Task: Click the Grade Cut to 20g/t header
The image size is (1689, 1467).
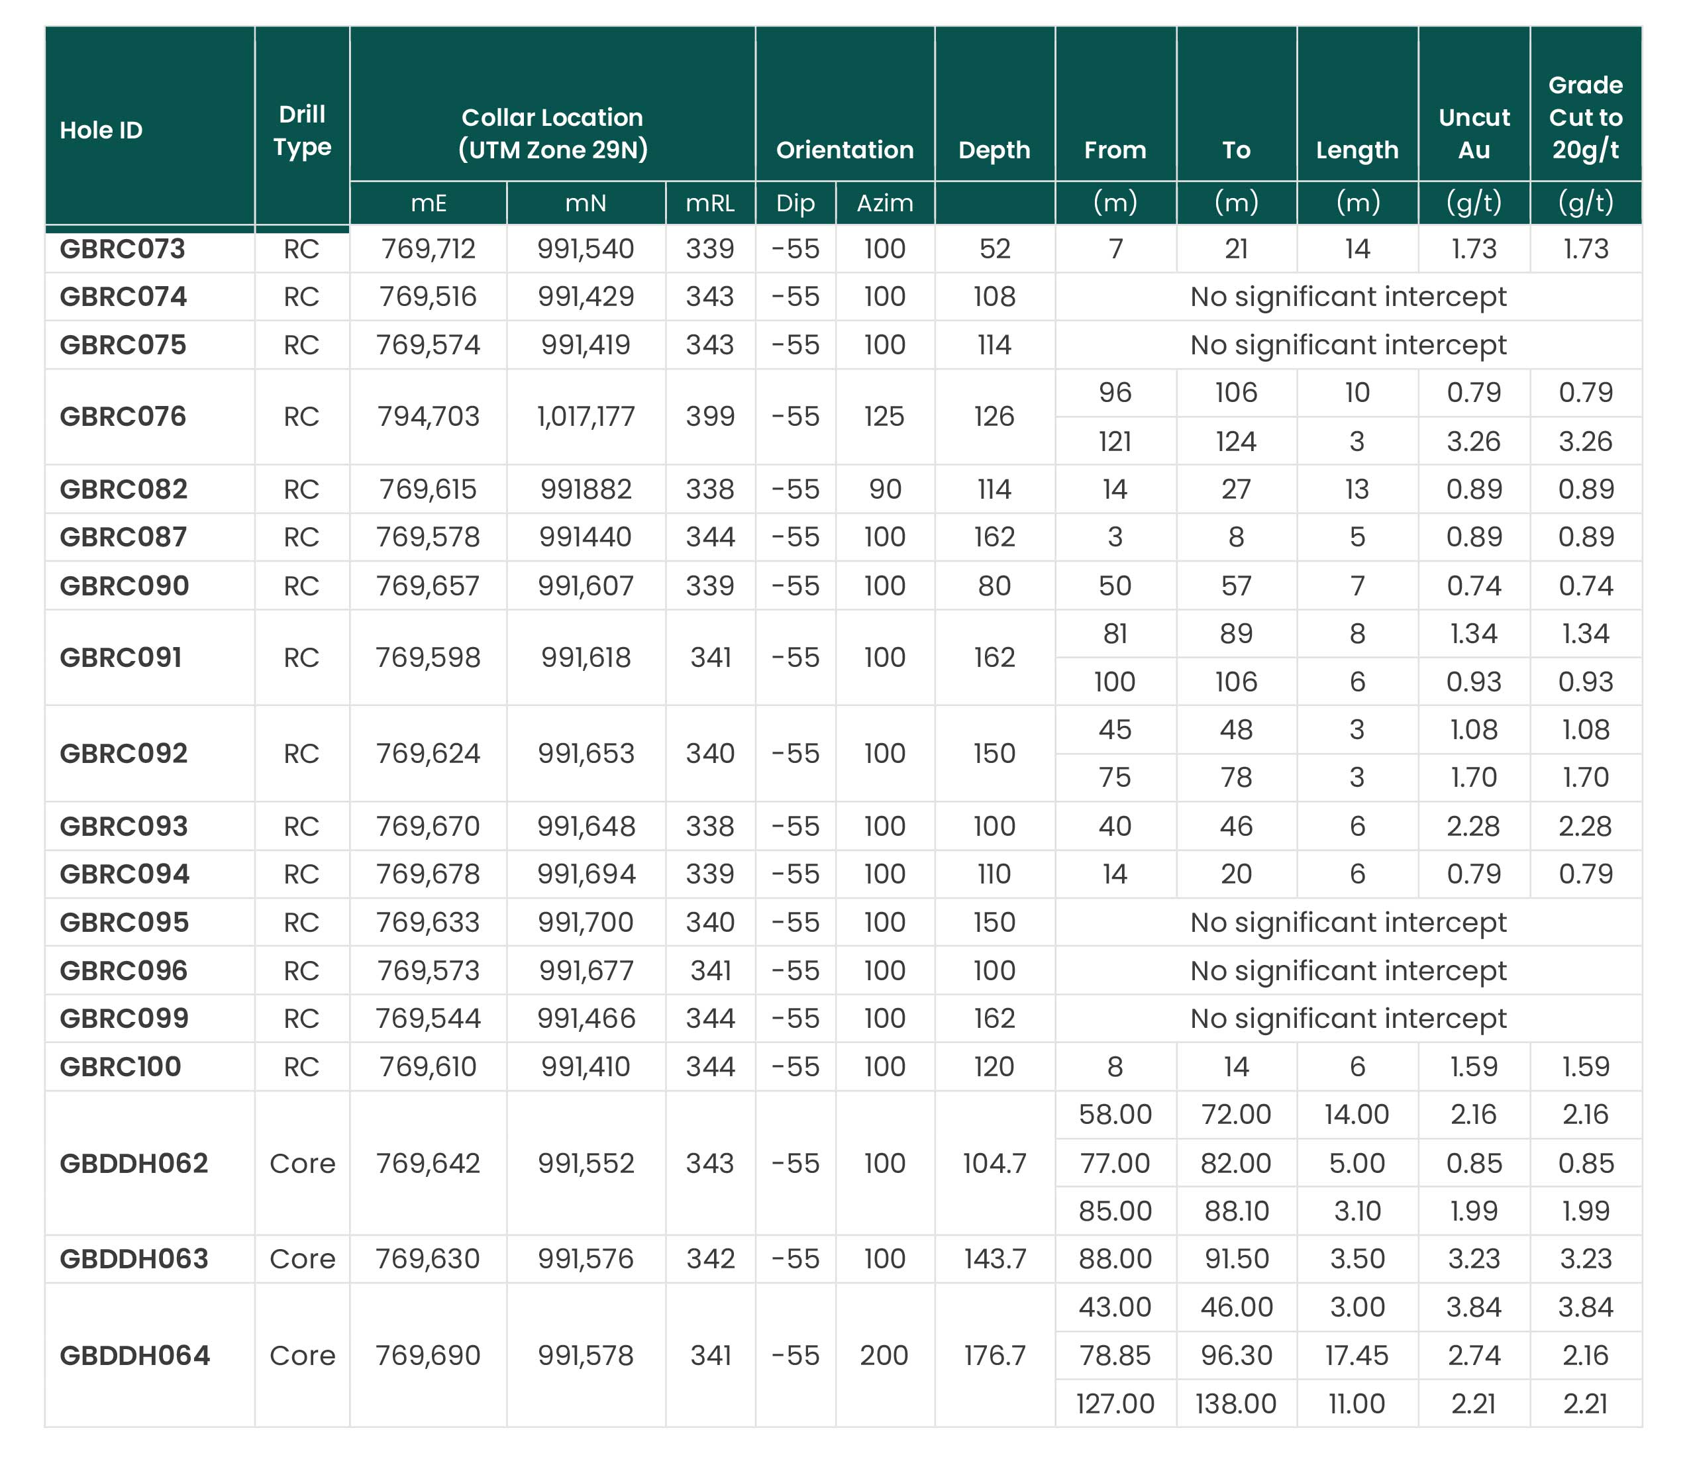Action: (x=1585, y=117)
